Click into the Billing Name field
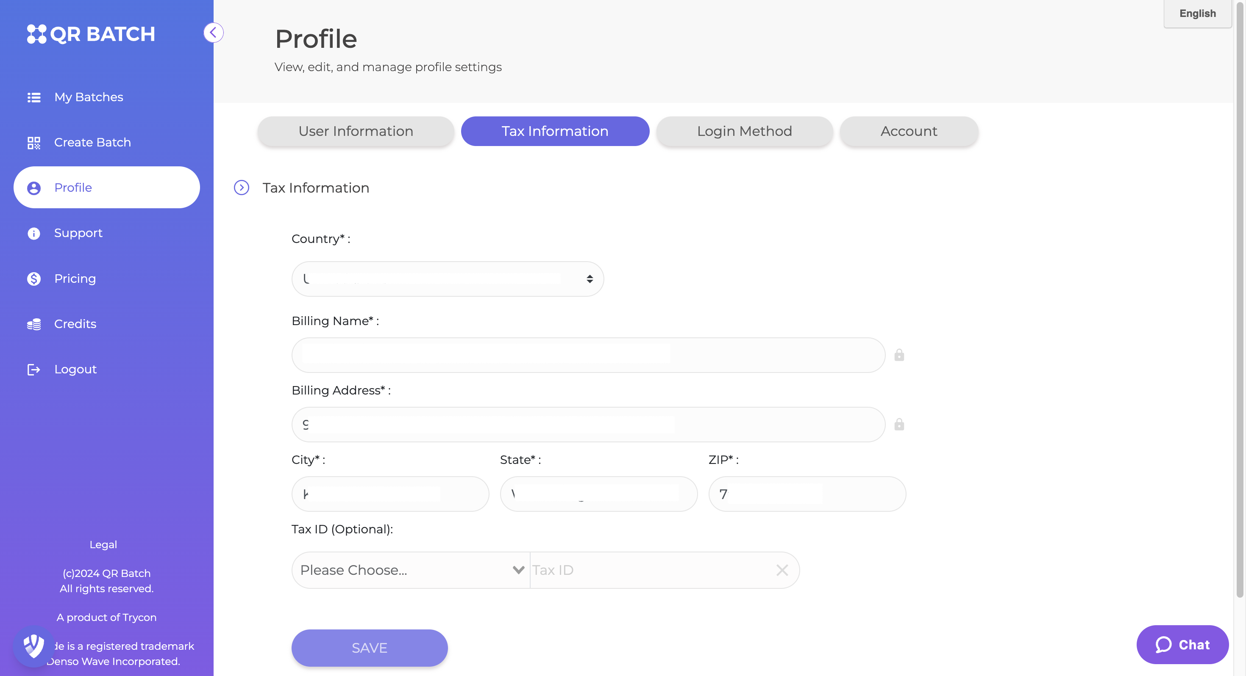The width and height of the screenshot is (1246, 676). click(x=588, y=355)
